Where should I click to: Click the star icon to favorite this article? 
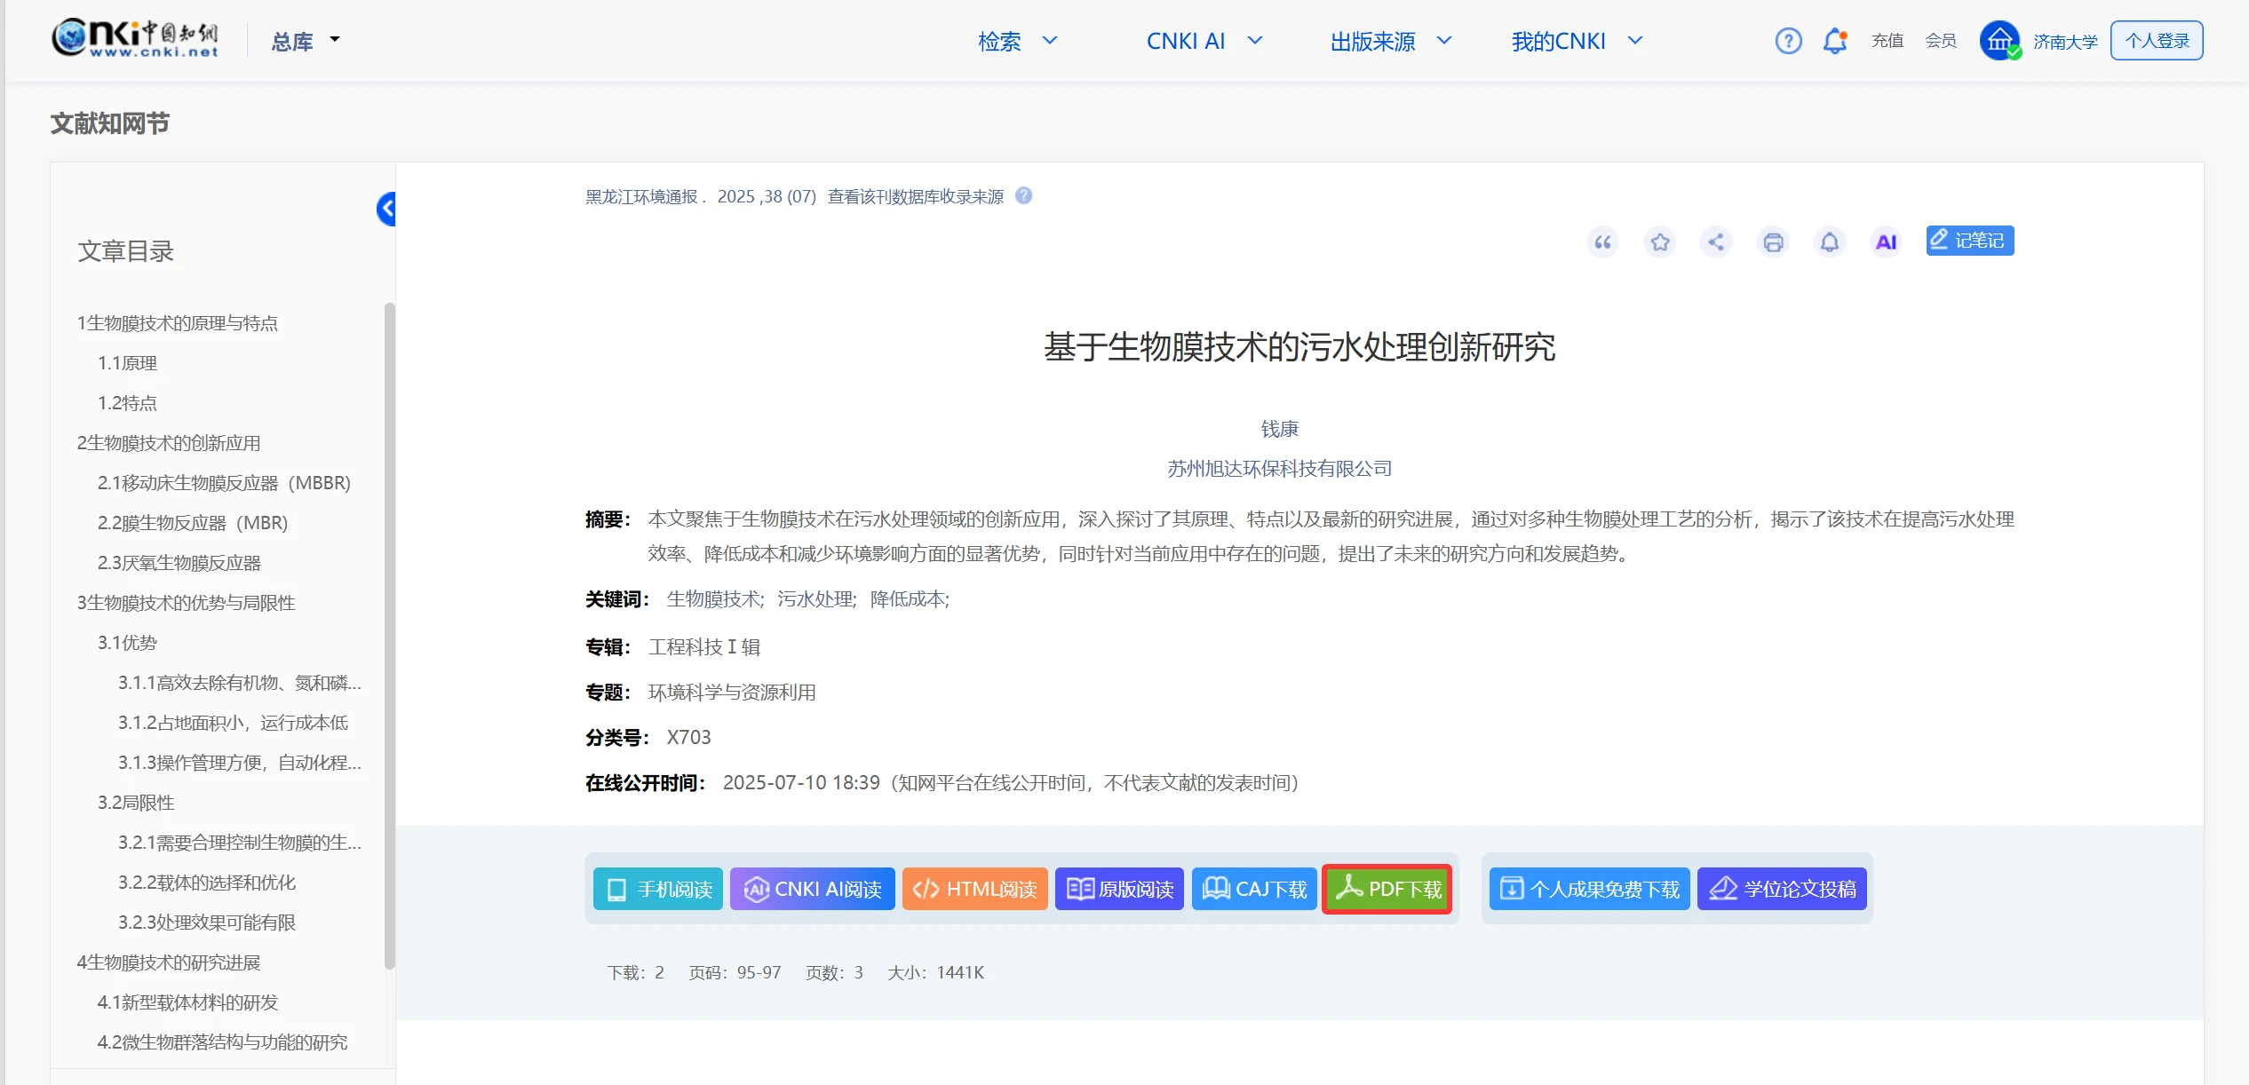pos(1659,242)
